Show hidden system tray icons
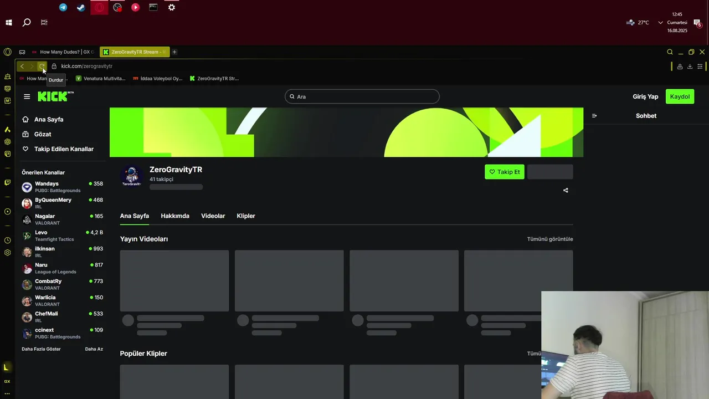 (660, 23)
